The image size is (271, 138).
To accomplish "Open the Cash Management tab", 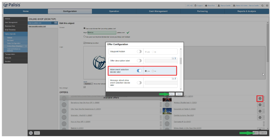I will pyautogui.click(x=158, y=11).
